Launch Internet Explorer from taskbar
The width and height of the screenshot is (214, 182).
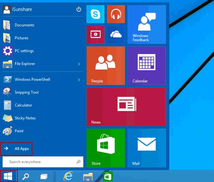tap(68, 176)
